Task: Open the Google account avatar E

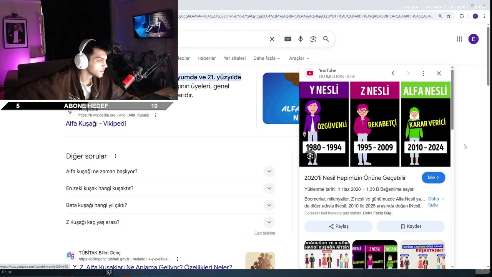Action: click(474, 39)
